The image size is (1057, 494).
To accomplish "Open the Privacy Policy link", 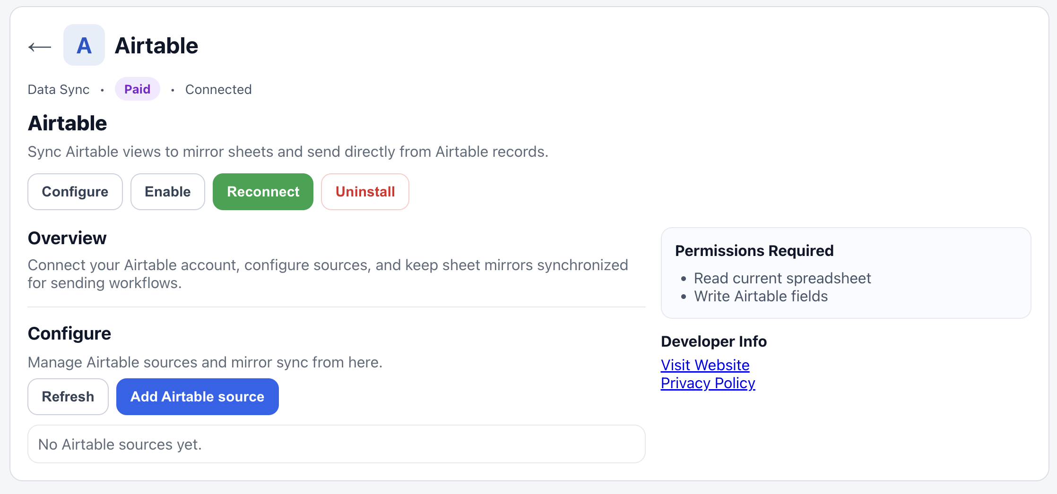I will click(708, 383).
